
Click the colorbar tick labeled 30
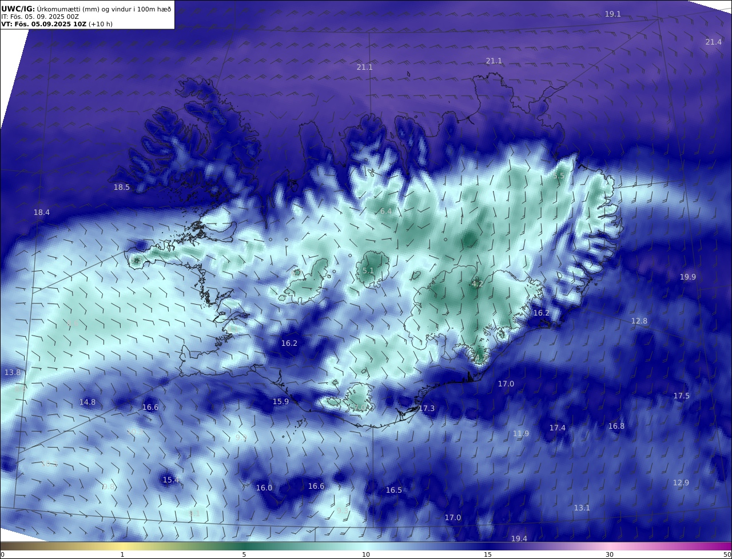click(610, 554)
